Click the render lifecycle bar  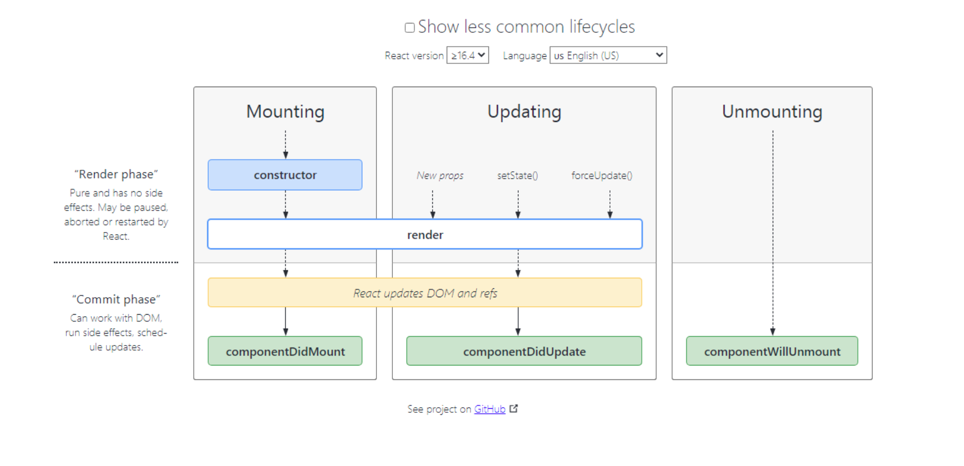pyautogui.click(x=425, y=234)
